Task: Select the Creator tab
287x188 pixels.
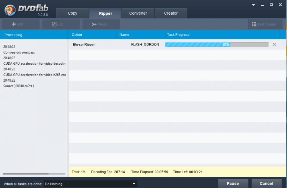Action: tap(171, 13)
